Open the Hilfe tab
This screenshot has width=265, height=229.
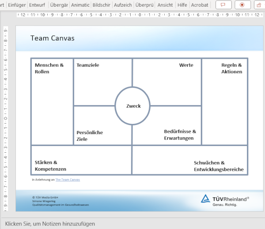[x=182, y=5]
